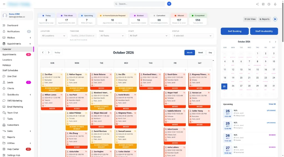The height and width of the screenshot is (157, 284).
Task: Filter by Completed status card
Action: point(197,19)
